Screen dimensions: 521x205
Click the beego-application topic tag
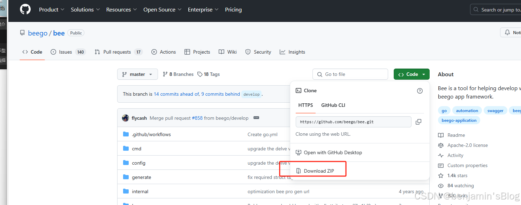(x=459, y=120)
